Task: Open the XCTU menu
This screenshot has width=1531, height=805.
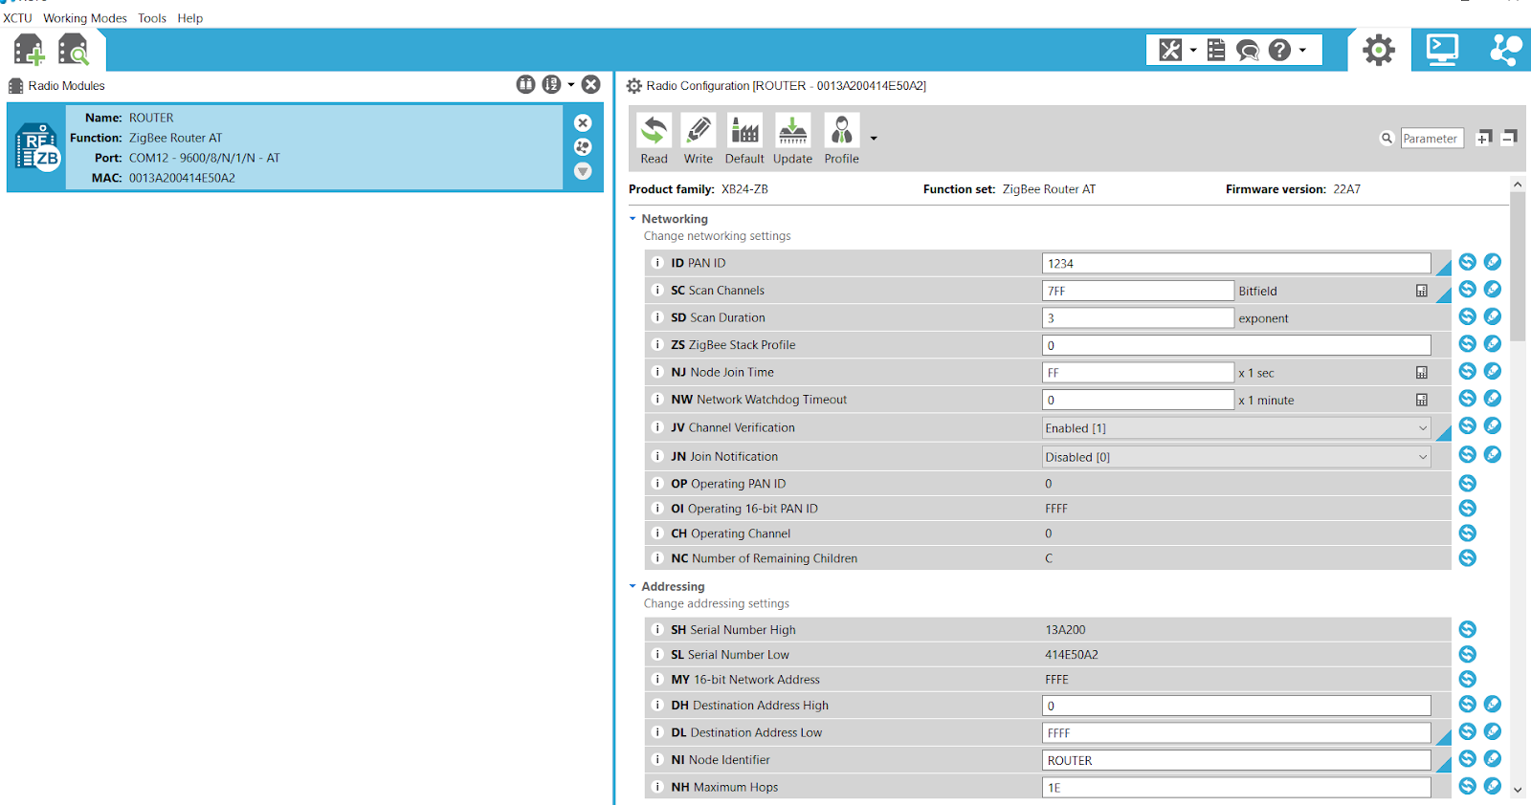Action: tap(18, 18)
